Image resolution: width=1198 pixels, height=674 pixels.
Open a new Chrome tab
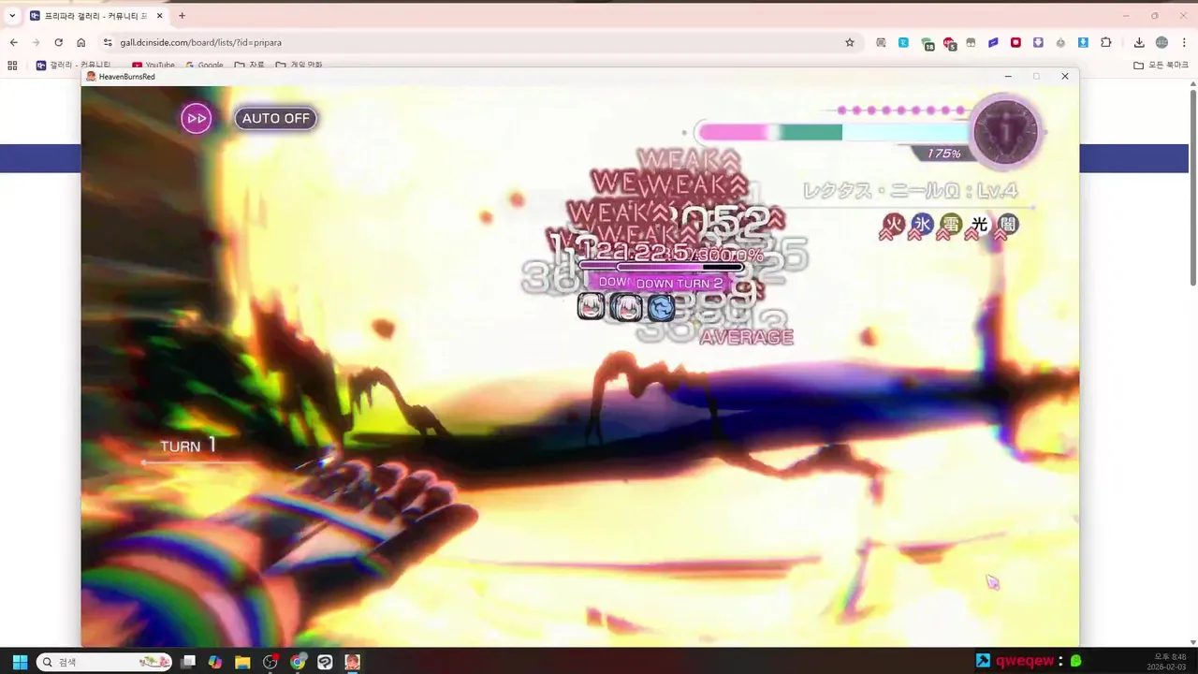click(x=182, y=16)
